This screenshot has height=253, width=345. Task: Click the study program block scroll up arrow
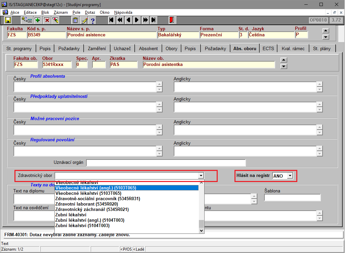[326, 31]
